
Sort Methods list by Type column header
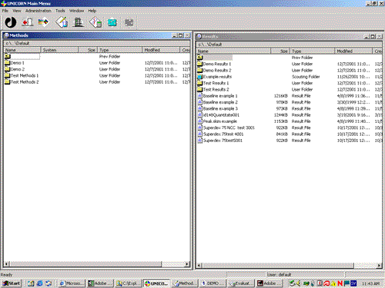tap(120, 50)
